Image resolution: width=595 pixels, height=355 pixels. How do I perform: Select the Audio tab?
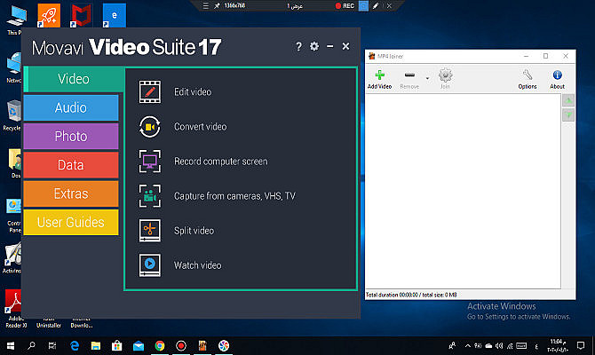71,107
